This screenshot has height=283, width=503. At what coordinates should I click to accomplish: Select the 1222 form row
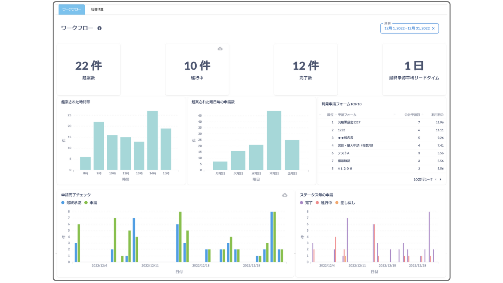coord(381,130)
